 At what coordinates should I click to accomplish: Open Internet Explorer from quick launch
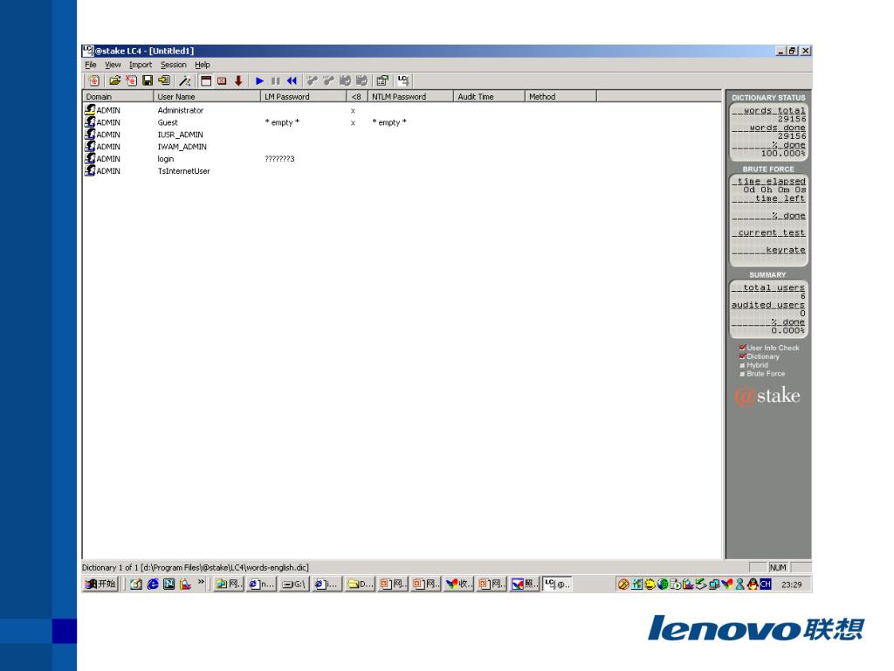(x=153, y=584)
